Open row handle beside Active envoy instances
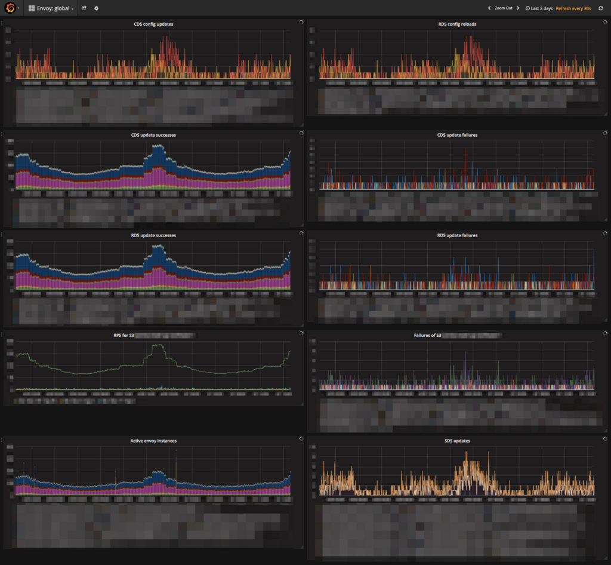Image resolution: width=611 pixels, height=565 pixels. click(2, 441)
